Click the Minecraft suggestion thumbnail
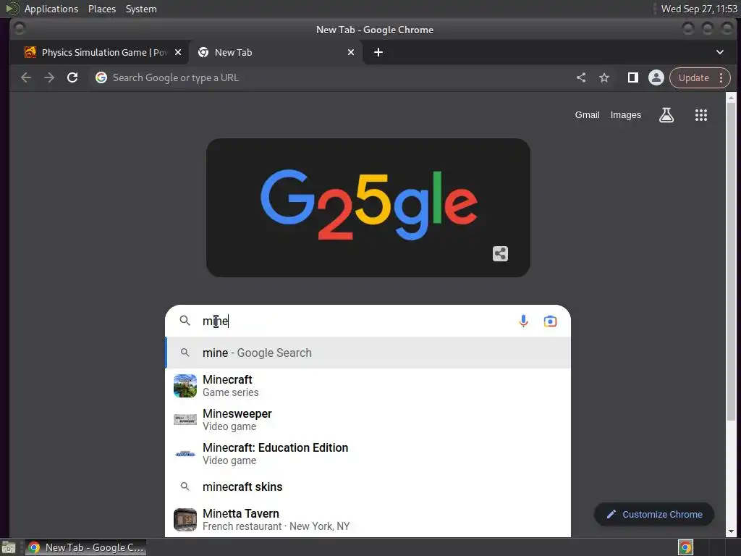 click(x=185, y=386)
